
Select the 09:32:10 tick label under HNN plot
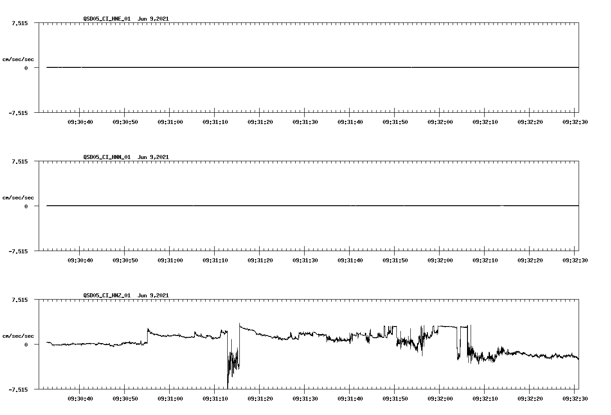(x=485, y=260)
